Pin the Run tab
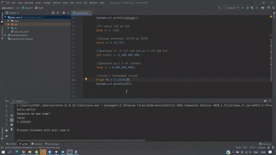Screen dimensions: 276x155 coord(6,136)
